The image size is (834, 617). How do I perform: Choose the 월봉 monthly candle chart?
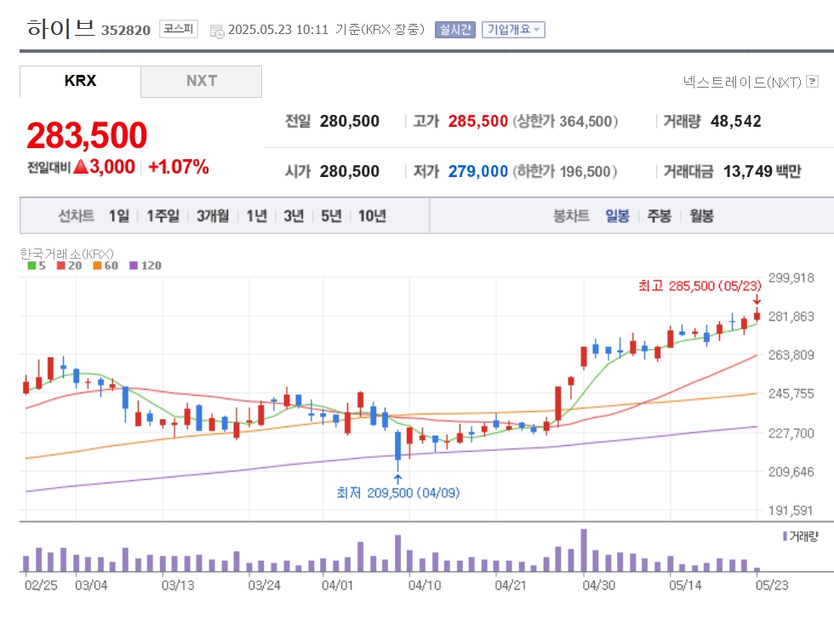701,215
